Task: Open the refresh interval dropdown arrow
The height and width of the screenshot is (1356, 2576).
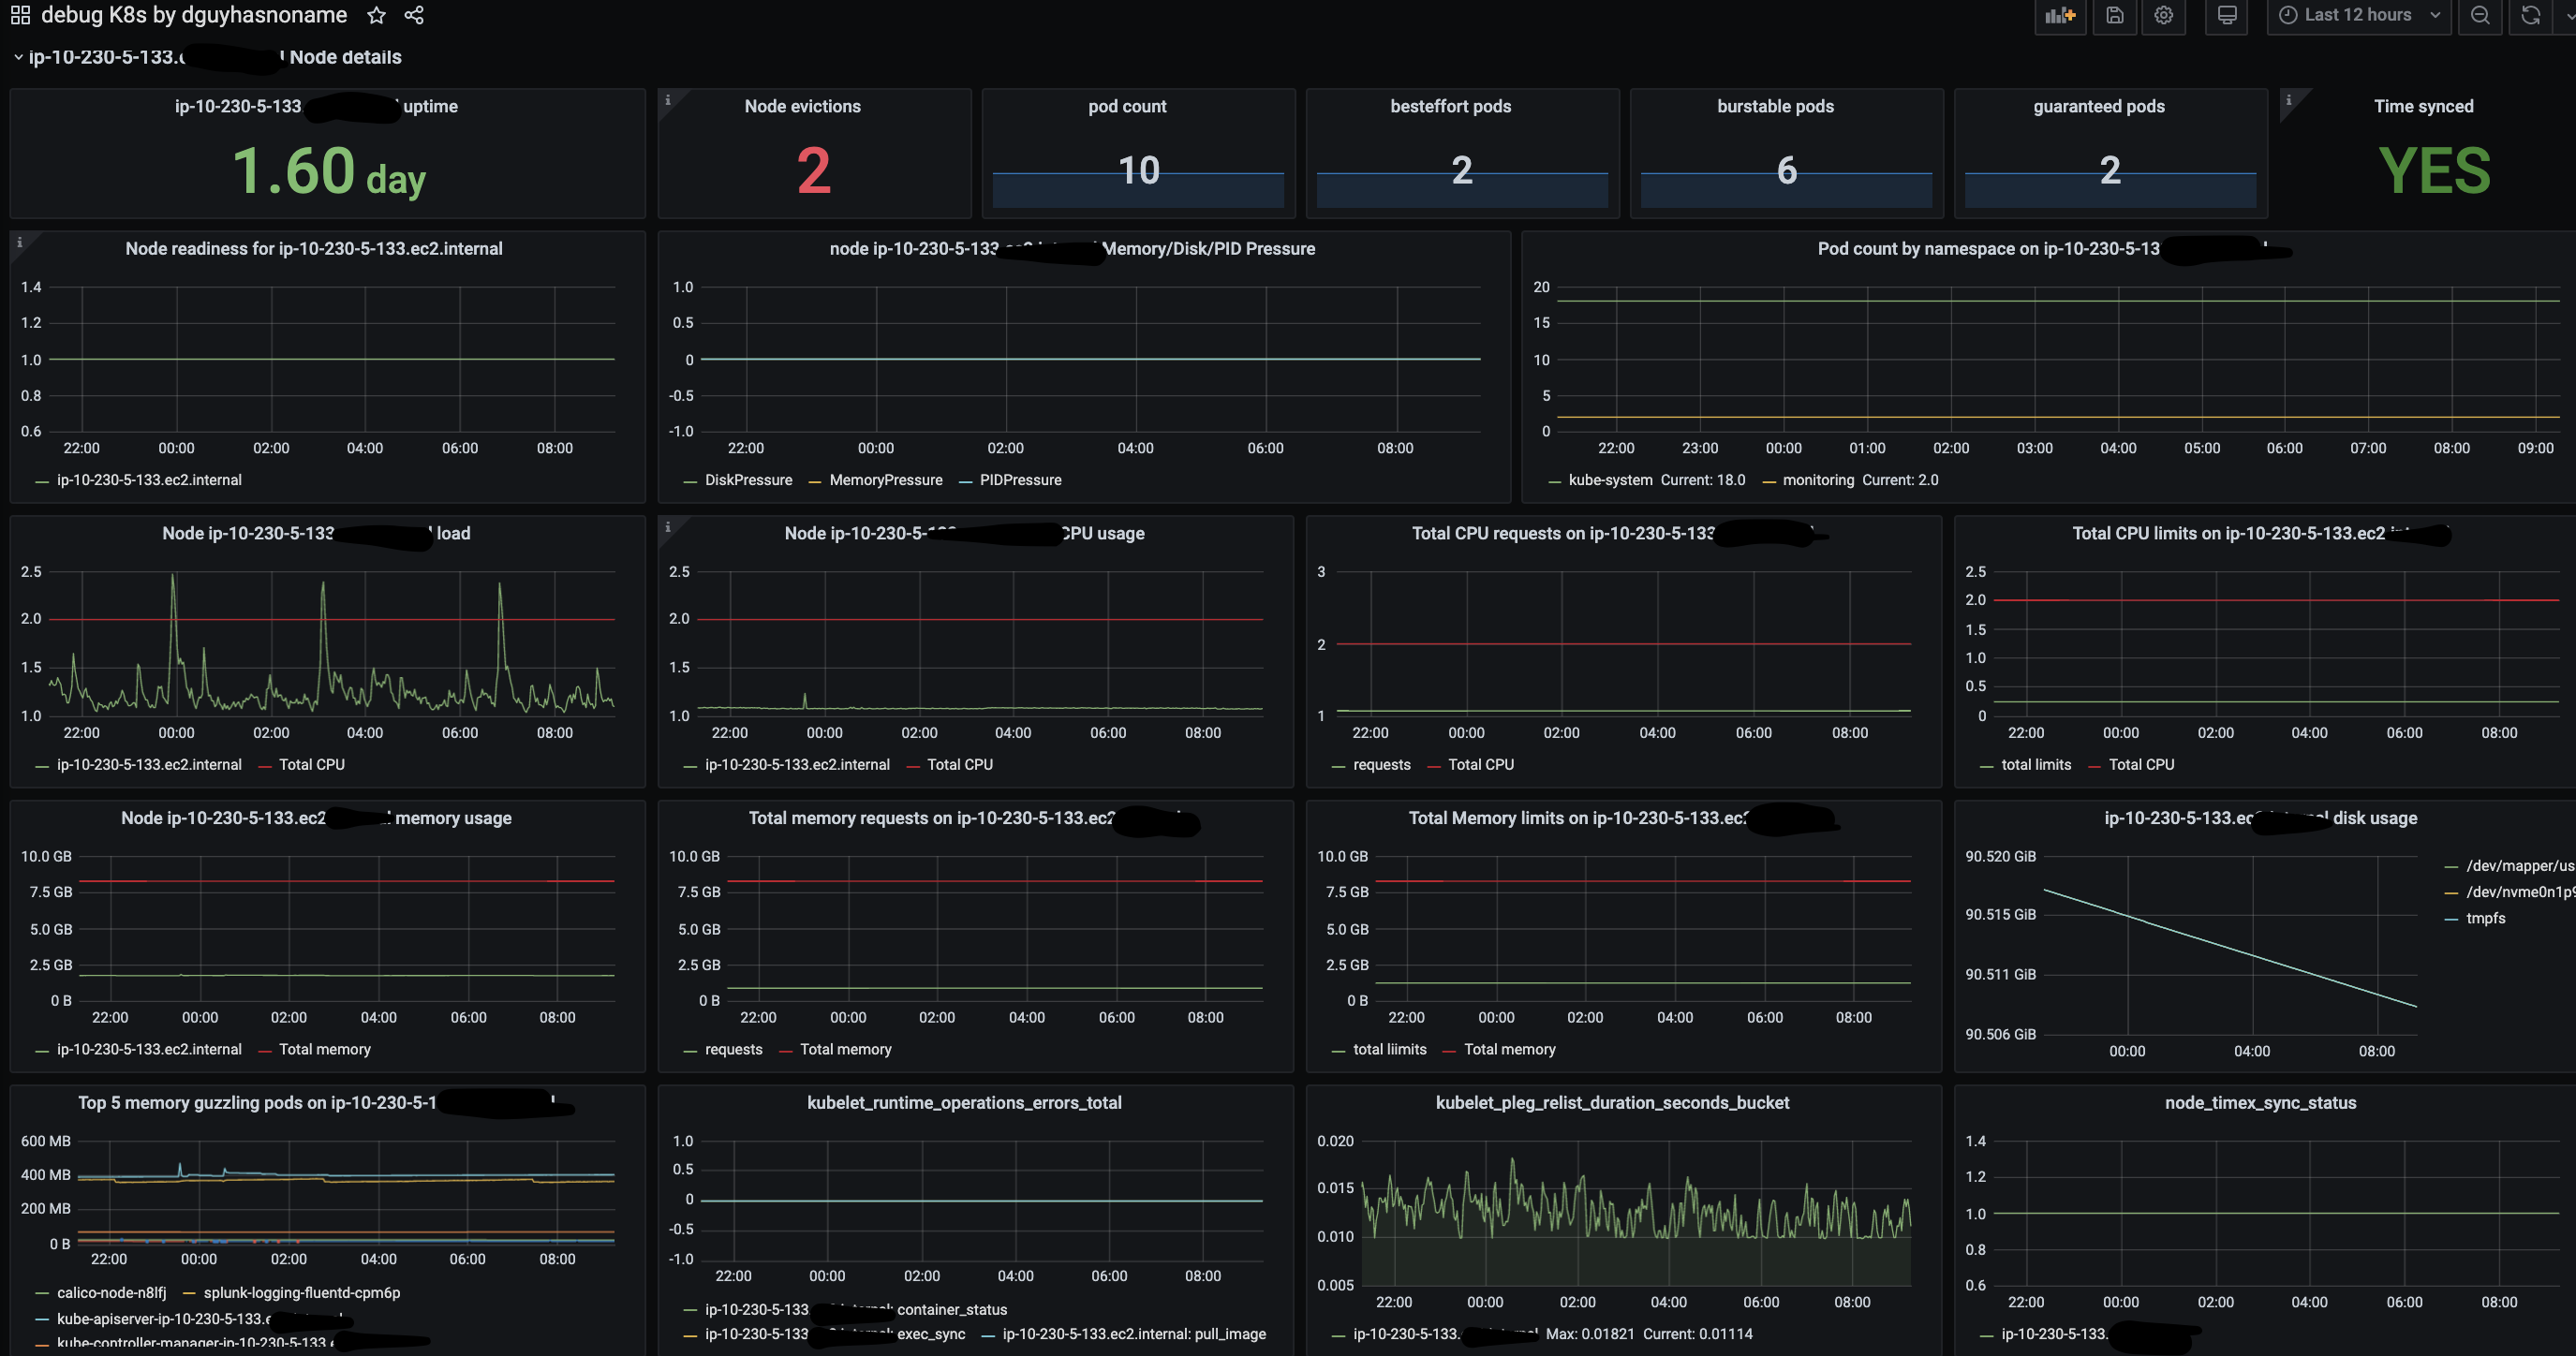Action: pyautogui.click(x=2566, y=15)
